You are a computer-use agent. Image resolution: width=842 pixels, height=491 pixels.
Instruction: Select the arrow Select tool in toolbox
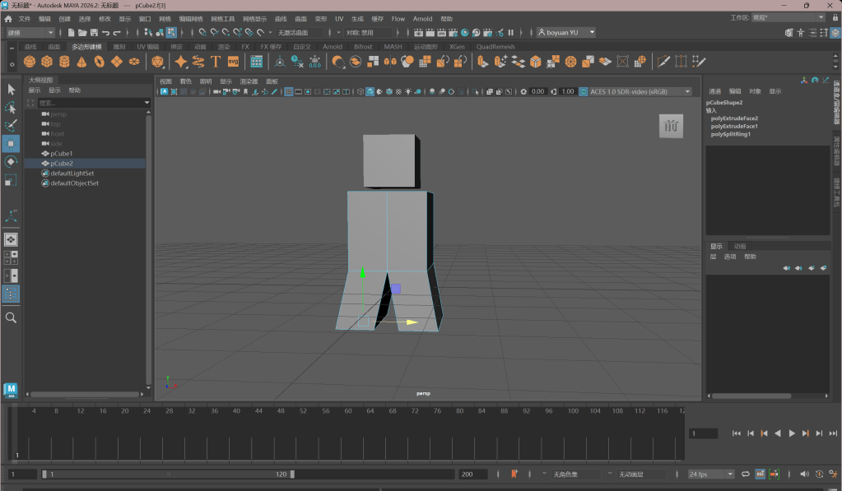click(11, 89)
